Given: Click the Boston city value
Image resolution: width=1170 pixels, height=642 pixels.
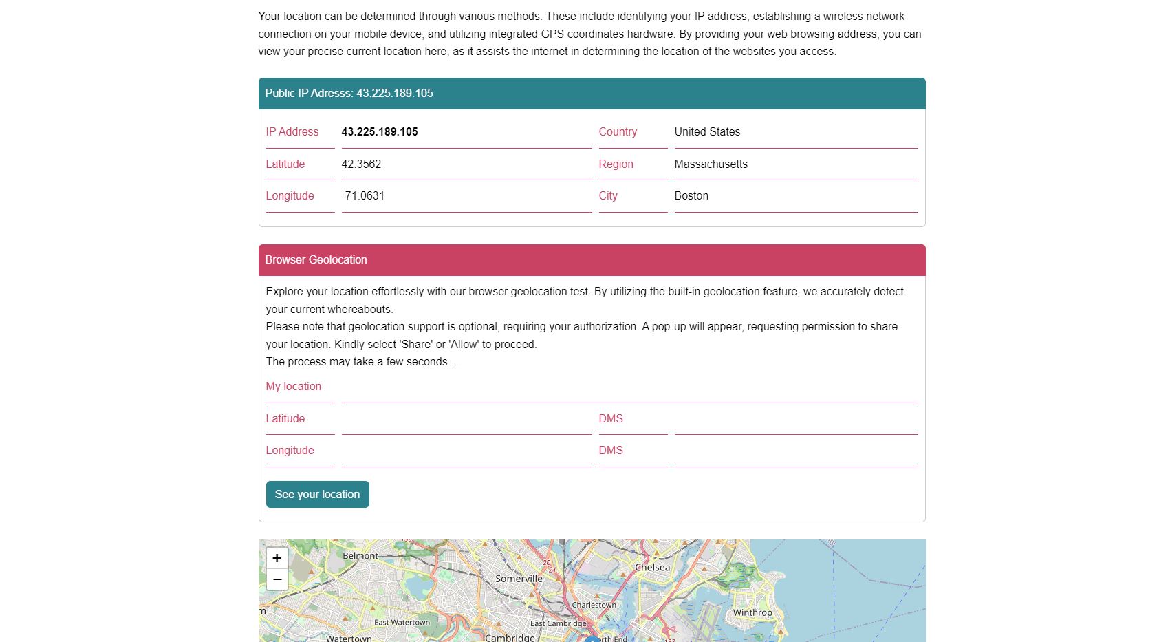Looking at the screenshot, I should (x=691, y=195).
